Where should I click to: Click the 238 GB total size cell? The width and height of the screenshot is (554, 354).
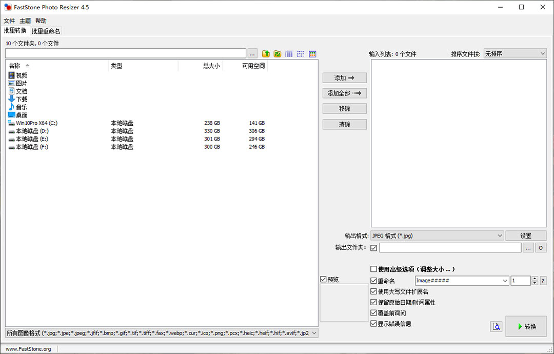[x=212, y=123]
